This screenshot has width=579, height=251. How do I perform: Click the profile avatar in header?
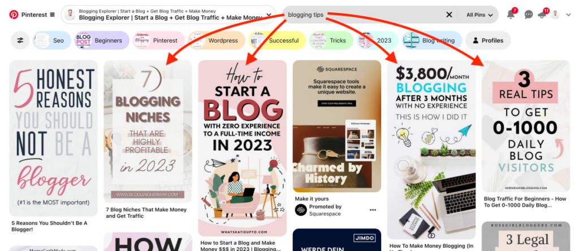[555, 15]
